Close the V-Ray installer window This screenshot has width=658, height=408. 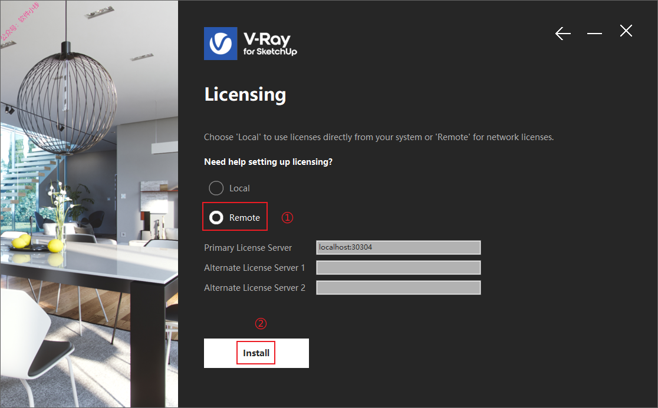(x=626, y=31)
